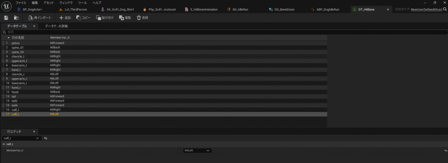Copy the selected row with コピー
The width and height of the screenshot is (448, 163).
coord(84,18)
